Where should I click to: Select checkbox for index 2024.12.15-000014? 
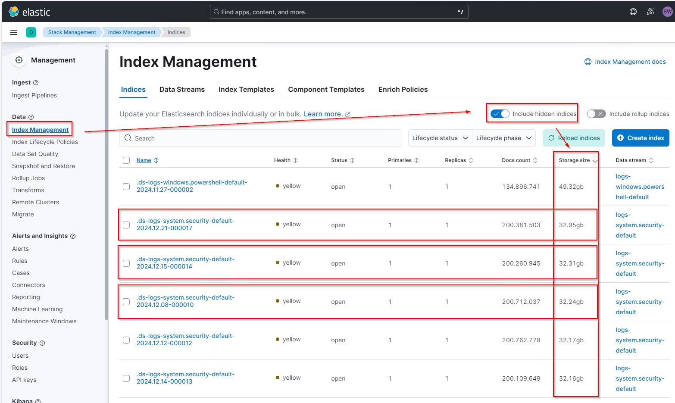pos(126,263)
